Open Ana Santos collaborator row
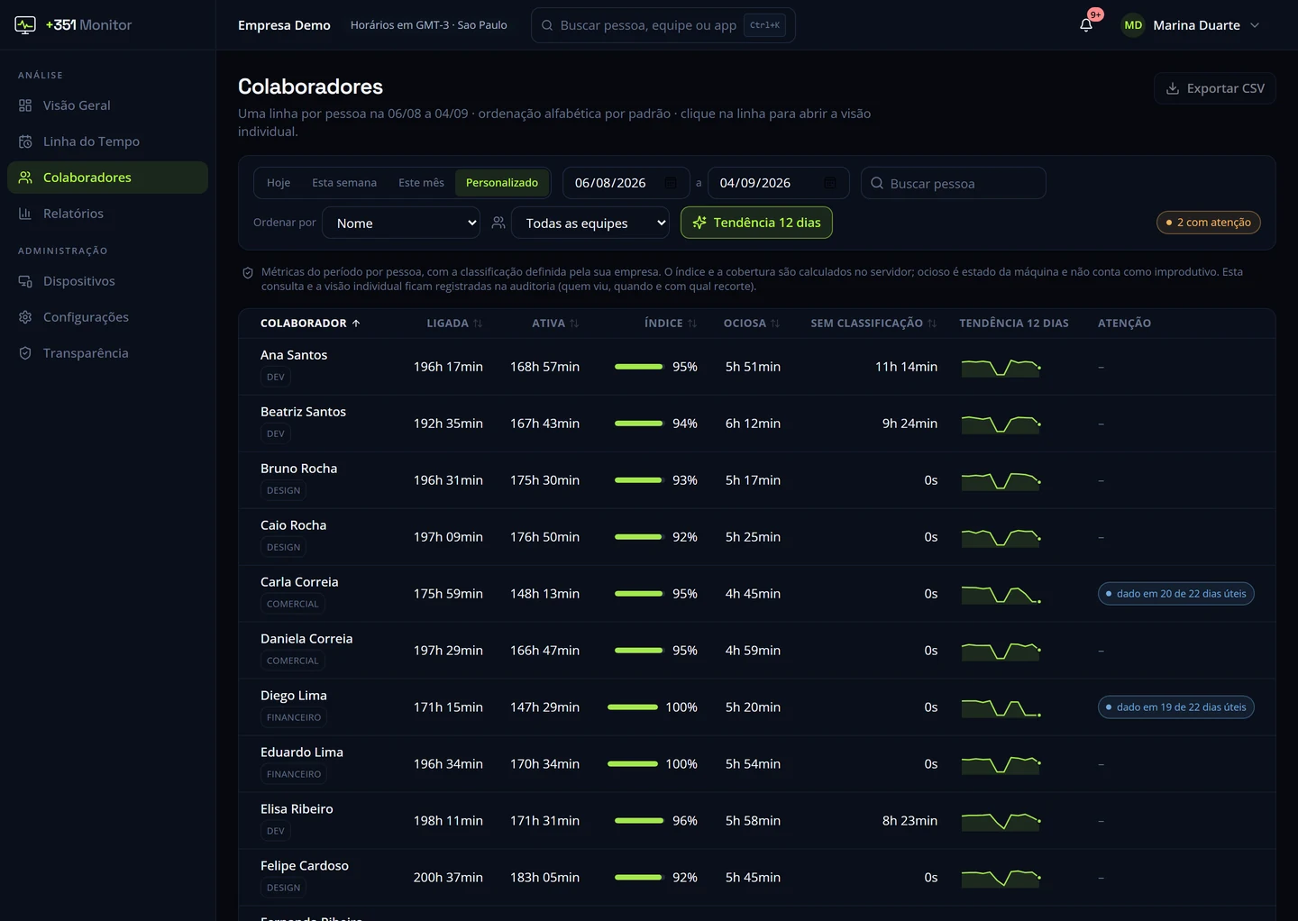This screenshot has width=1298, height=921. coord(757,367)
